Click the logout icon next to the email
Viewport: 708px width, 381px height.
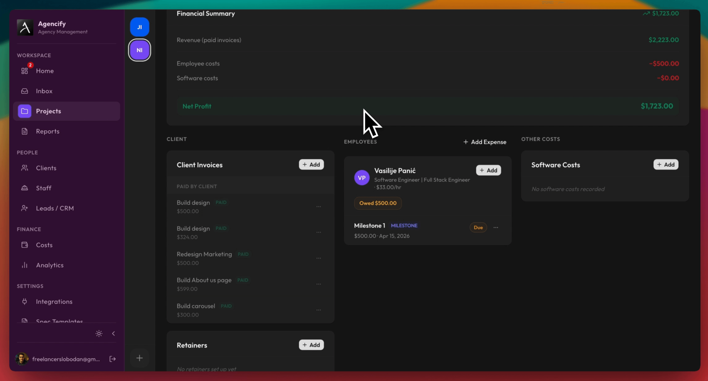112,359
